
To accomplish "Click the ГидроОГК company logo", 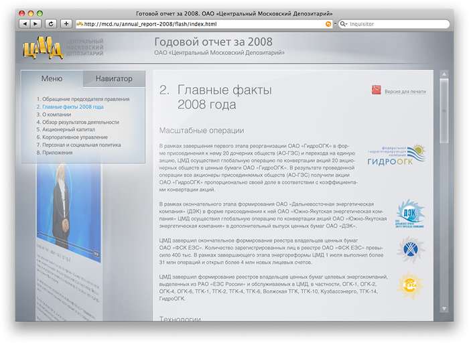I will click(397, 155).
